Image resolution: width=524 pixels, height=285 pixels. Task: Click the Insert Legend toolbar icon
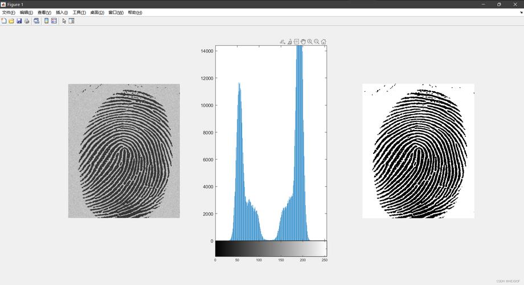(x=54, y=21)
